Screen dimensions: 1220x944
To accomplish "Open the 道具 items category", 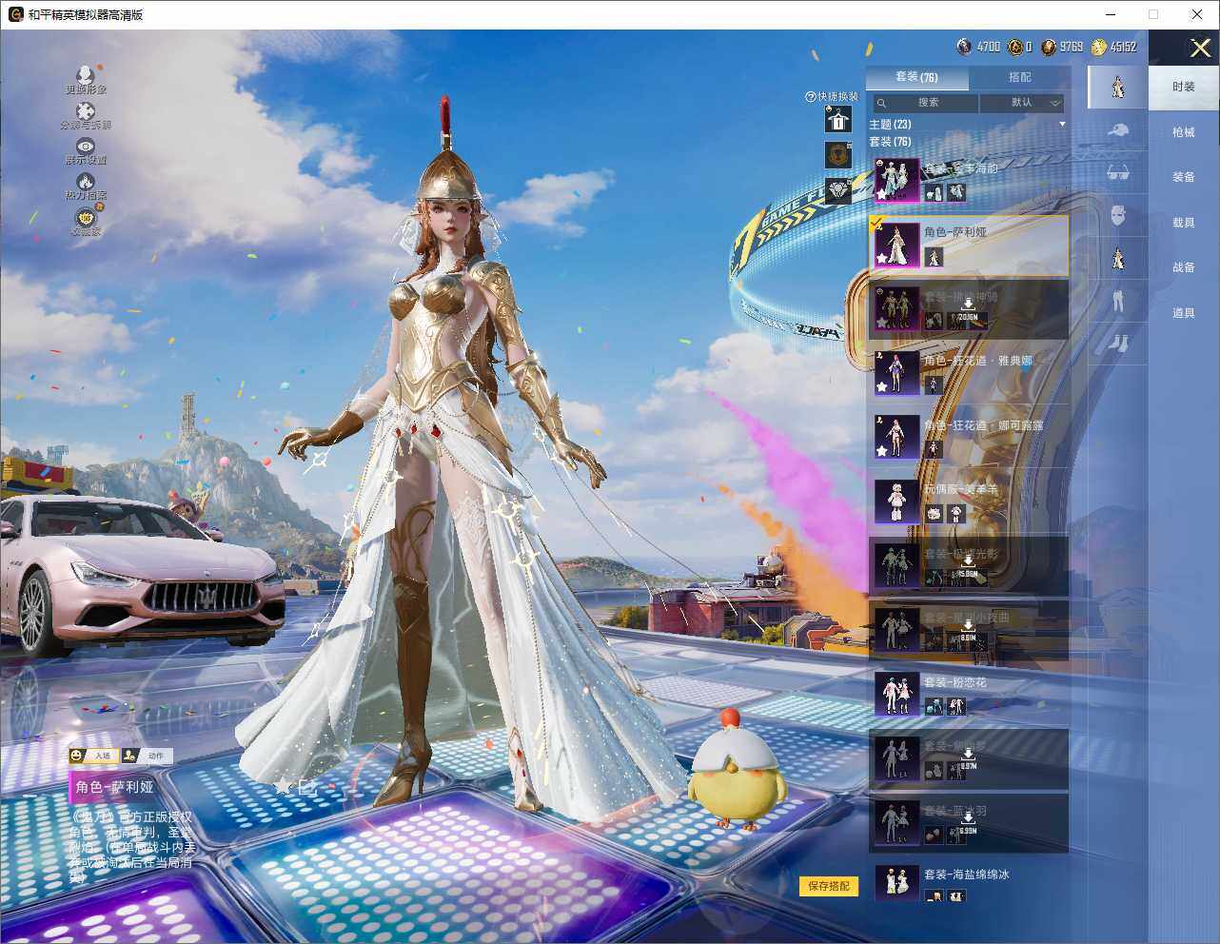I will tap(1184, 313).
